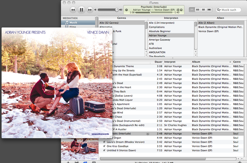Sort tracks by Interpret column
247x163 pixels.
coord(177,62)
